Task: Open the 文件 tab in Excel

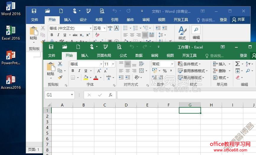Action: (52, 56)
